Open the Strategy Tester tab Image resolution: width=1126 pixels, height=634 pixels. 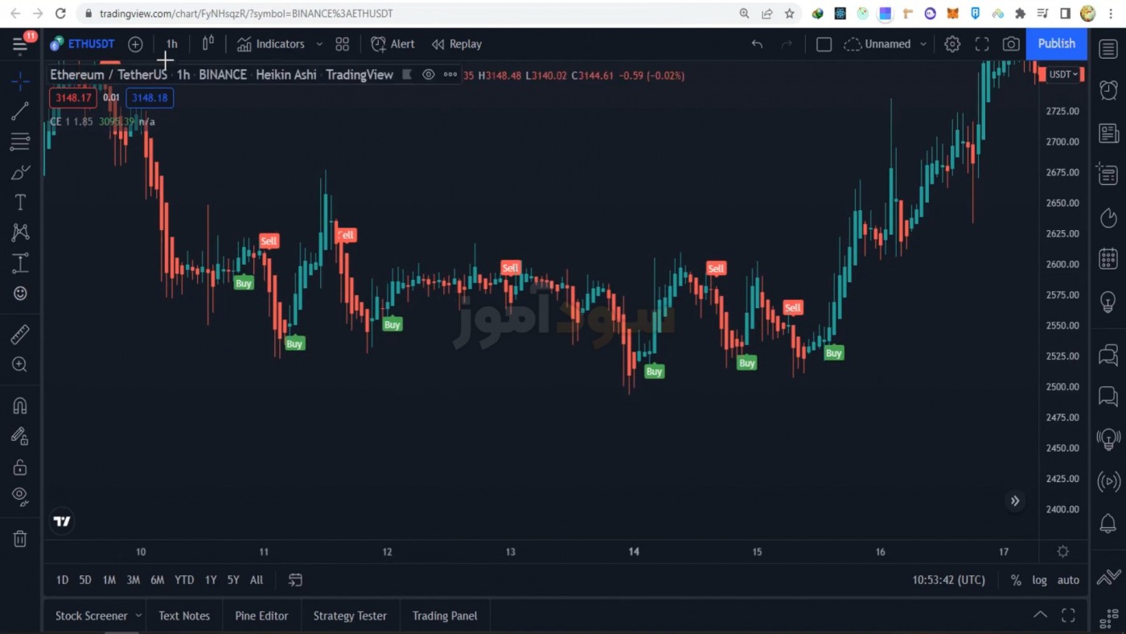tap(350, 615)
